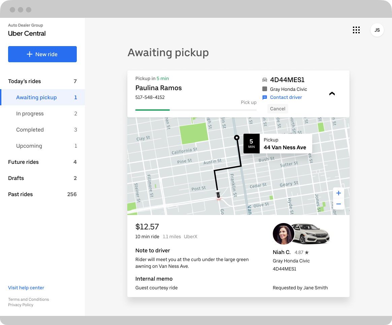Open the JS user profile avatar
Image resolution: width=392 pixels, height=325 pixels.
click(377, 30)
